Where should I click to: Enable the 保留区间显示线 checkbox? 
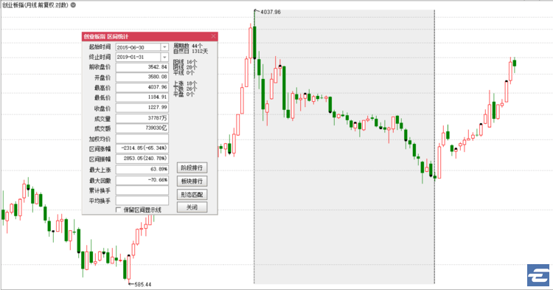pyautogui.click(x=119, y=210)
